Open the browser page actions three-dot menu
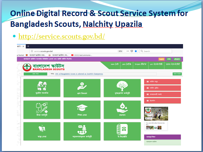The image size is (203, 152). point(127,51)
